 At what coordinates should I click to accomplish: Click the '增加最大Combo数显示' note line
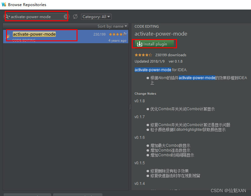[x=170, y=145]
